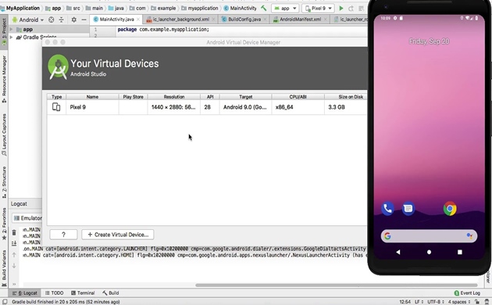Tap the emulator recent apps square button
492x305 pixels.
(460, 252)
